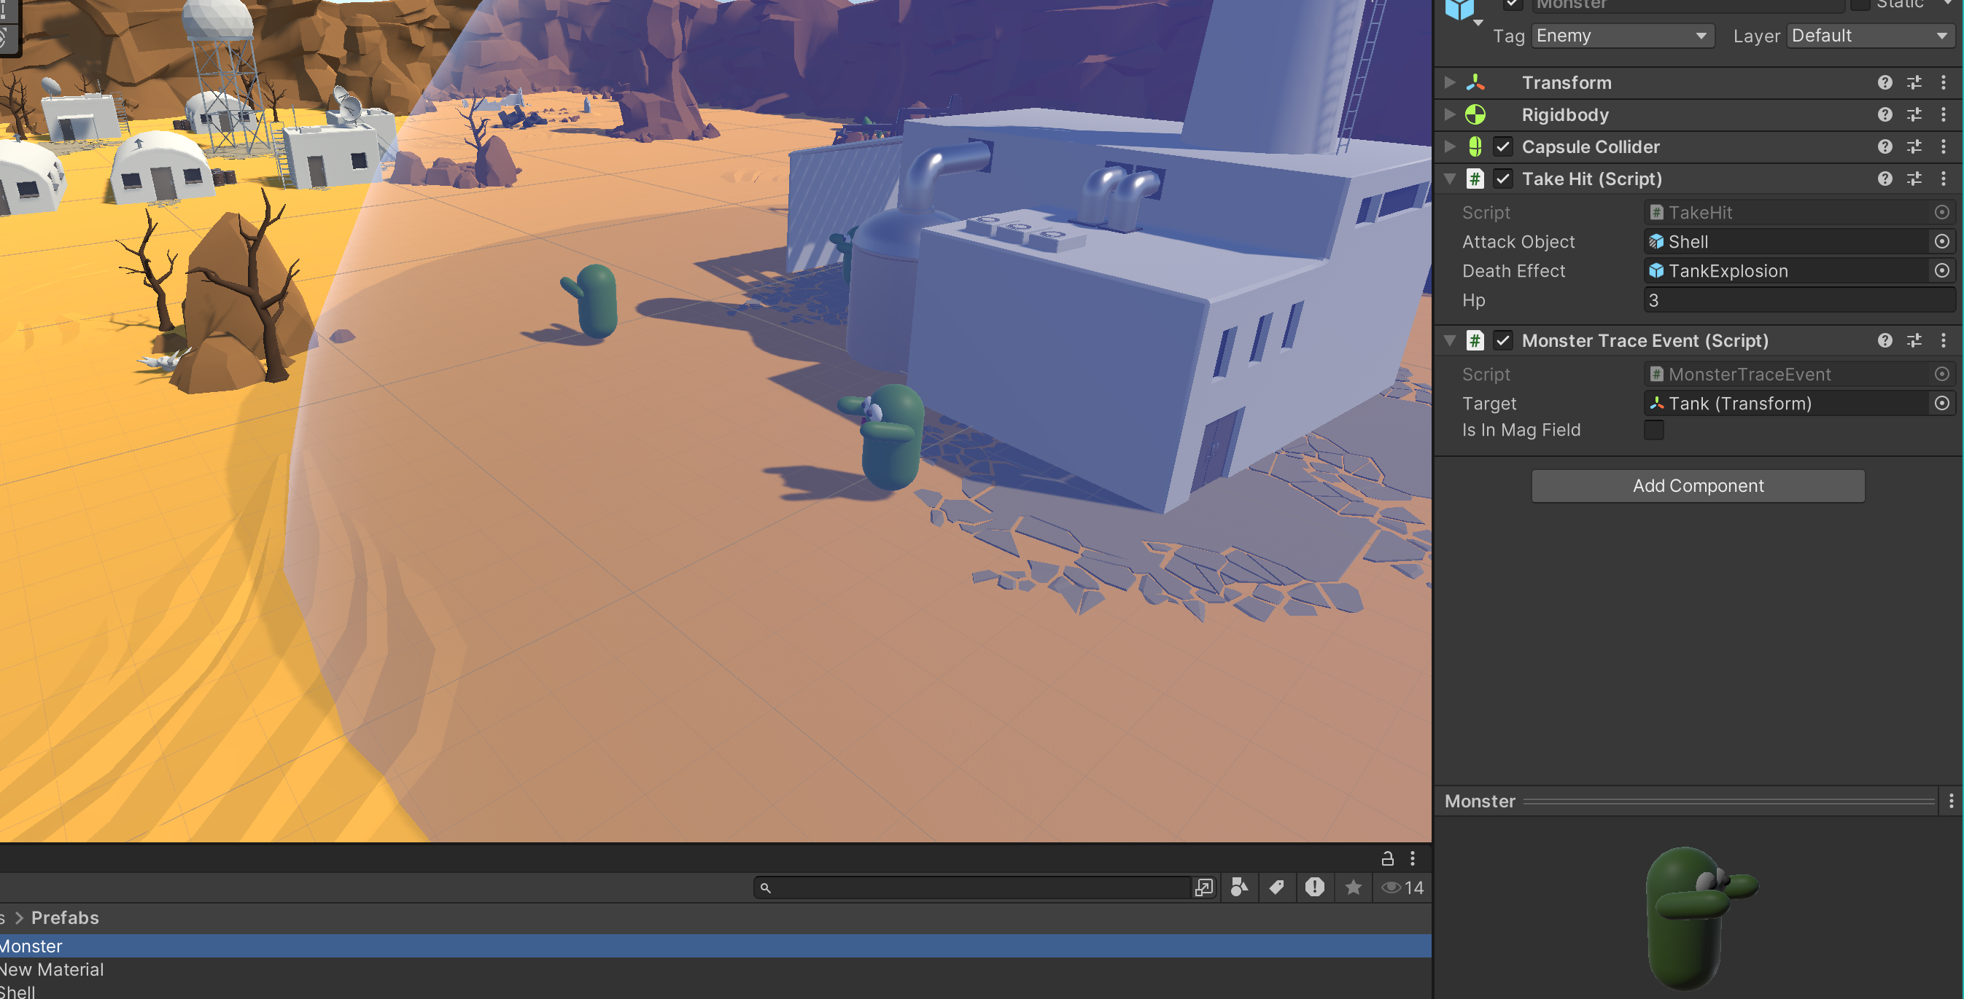This screenshot has height=999, width=1964.
Task: Disable the Capsule Collider component checkbox
Action: point(1502,146)
